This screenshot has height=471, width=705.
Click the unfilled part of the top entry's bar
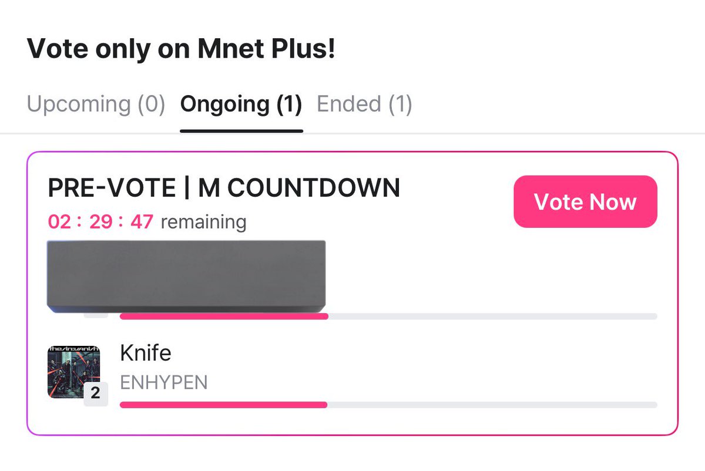[x=492, y=317]
